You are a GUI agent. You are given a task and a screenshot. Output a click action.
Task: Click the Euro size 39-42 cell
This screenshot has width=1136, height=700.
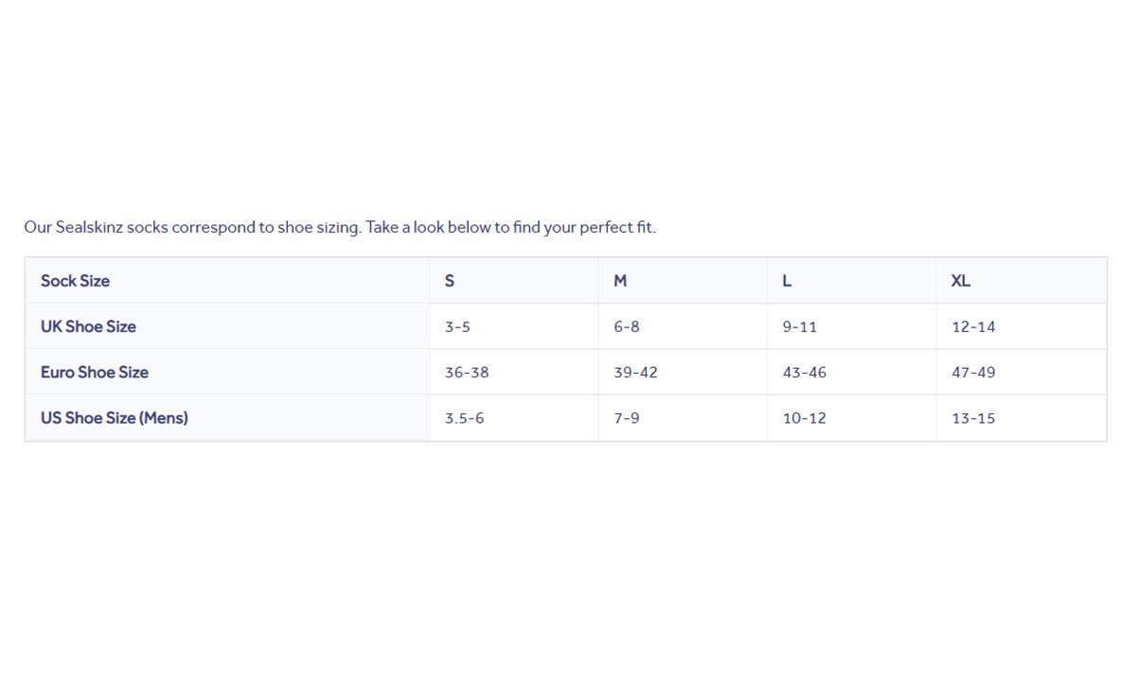point(635,373)
